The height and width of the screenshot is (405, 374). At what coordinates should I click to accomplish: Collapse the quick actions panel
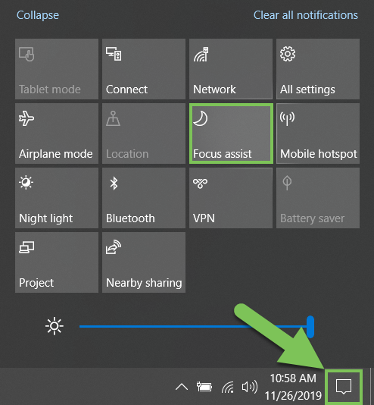point(38,15)
